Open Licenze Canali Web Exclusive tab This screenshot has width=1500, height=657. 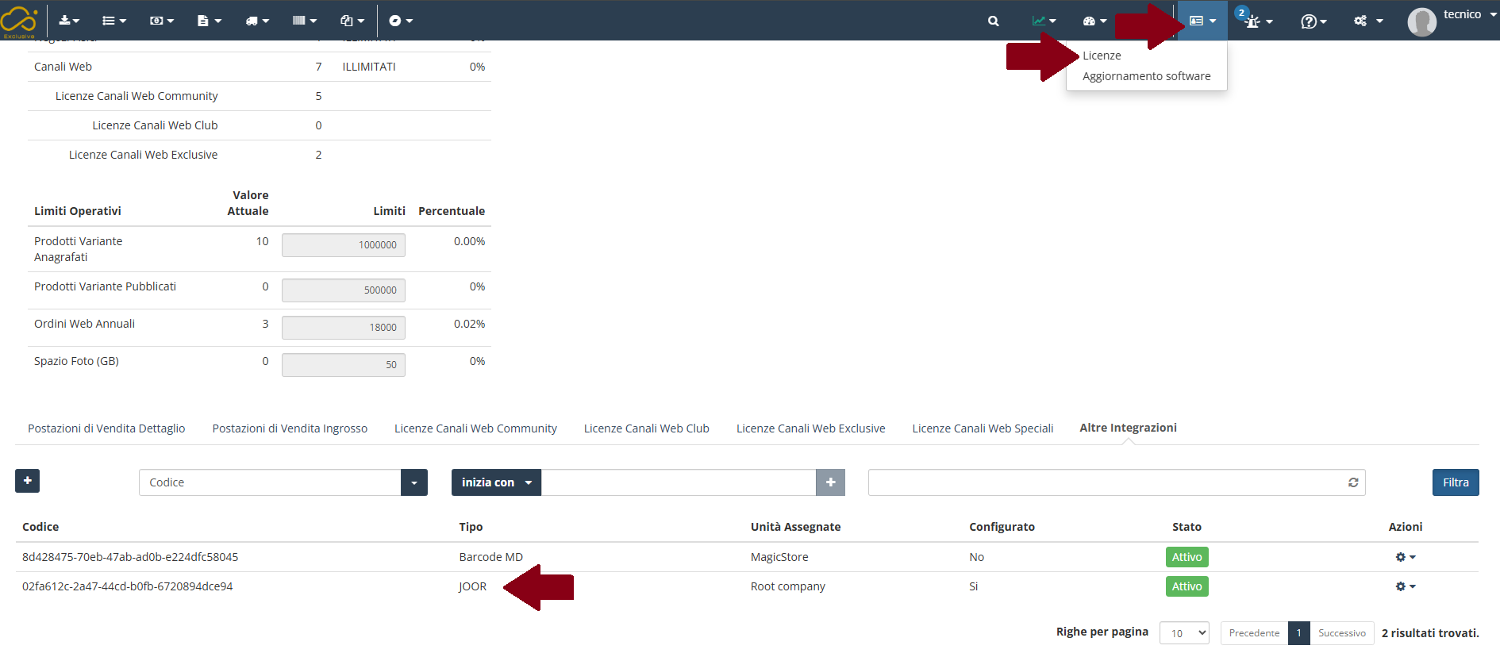pos(810,428)
